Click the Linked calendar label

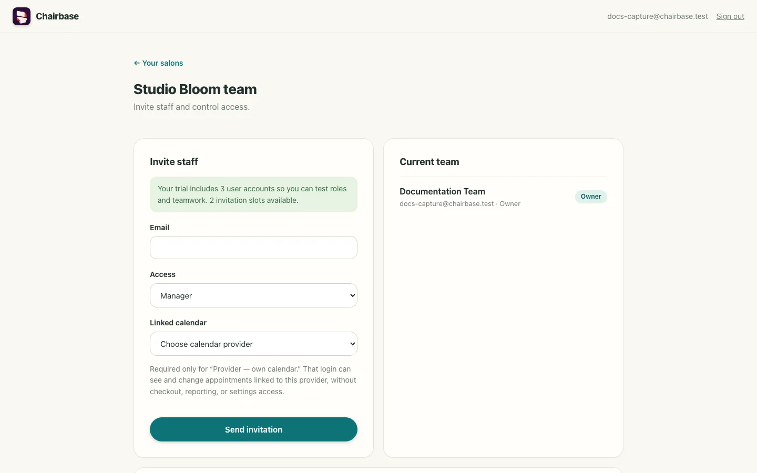[x=178, y=323]
